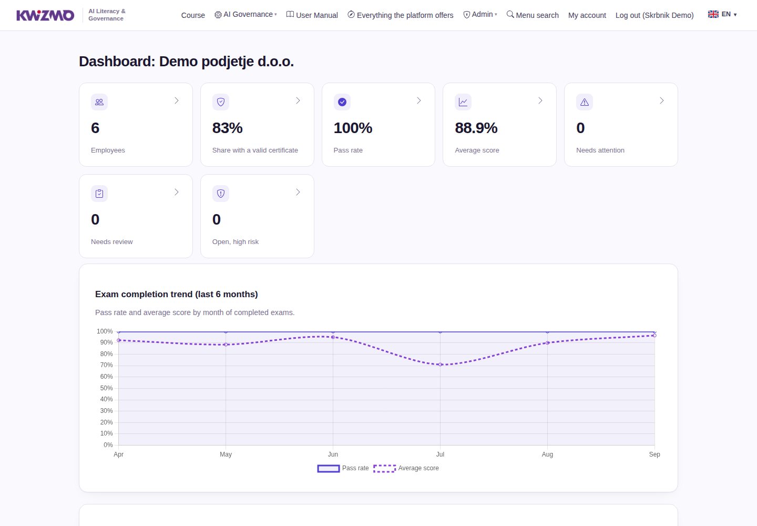Toggle Pass rate series in chart legend
The image size is (757, 526).
point(343,468)
